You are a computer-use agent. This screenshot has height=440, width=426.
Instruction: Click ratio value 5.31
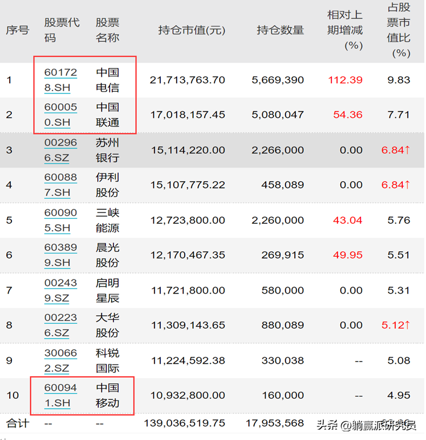tap(399, 290)
